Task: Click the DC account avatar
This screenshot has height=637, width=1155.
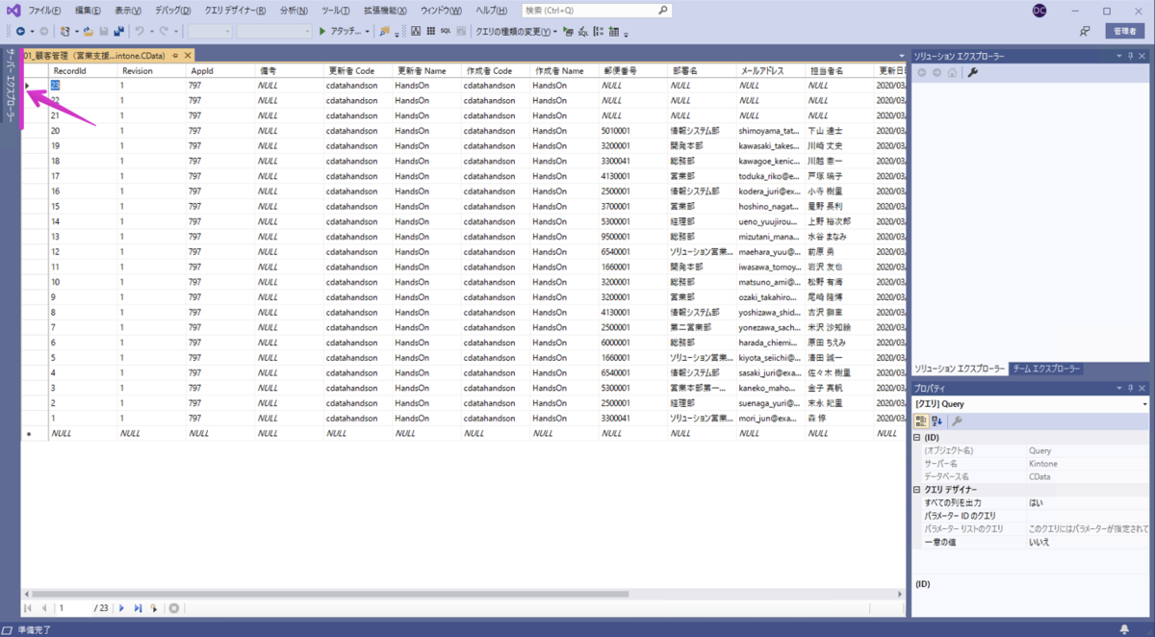Action: [x=1039, y=11]
